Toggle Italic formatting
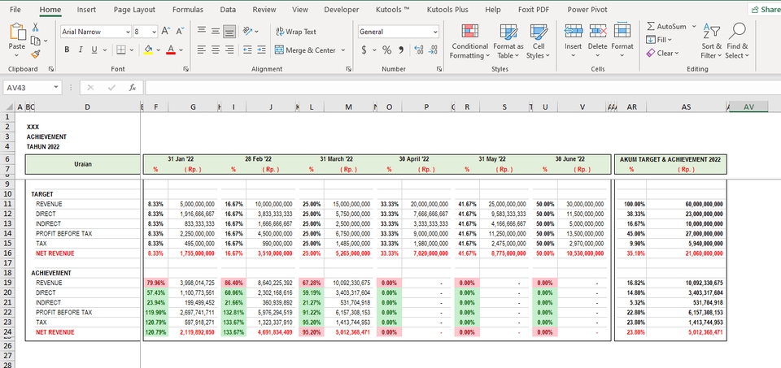Viewport: 781px width, 368px height. point(81,50)
